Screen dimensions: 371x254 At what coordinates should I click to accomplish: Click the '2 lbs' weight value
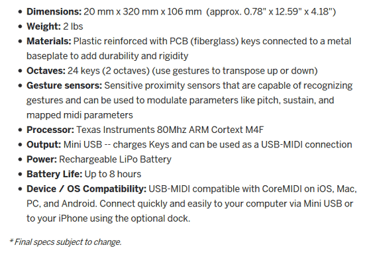(73, 26)
